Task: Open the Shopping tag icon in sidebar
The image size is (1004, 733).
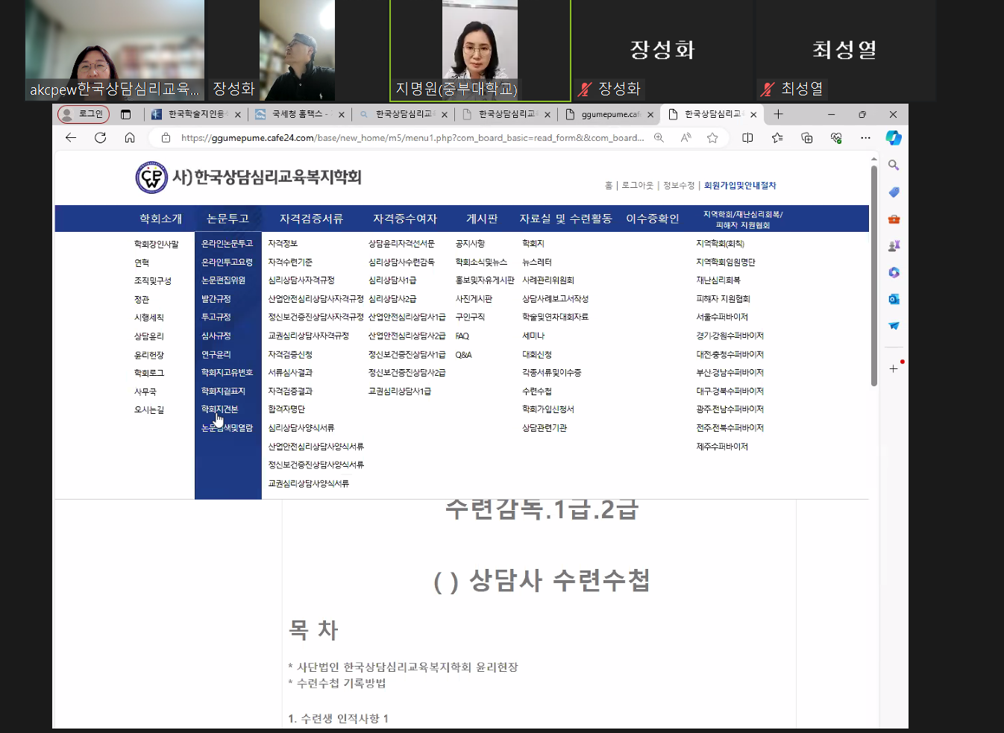Action: pyautogui.click(x=894, y=192)
